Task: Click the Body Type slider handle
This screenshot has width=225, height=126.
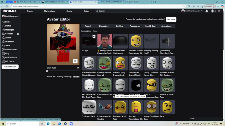Action: 47,71
